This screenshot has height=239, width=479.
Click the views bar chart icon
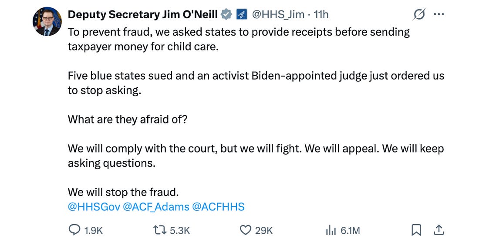pos(332,230)
